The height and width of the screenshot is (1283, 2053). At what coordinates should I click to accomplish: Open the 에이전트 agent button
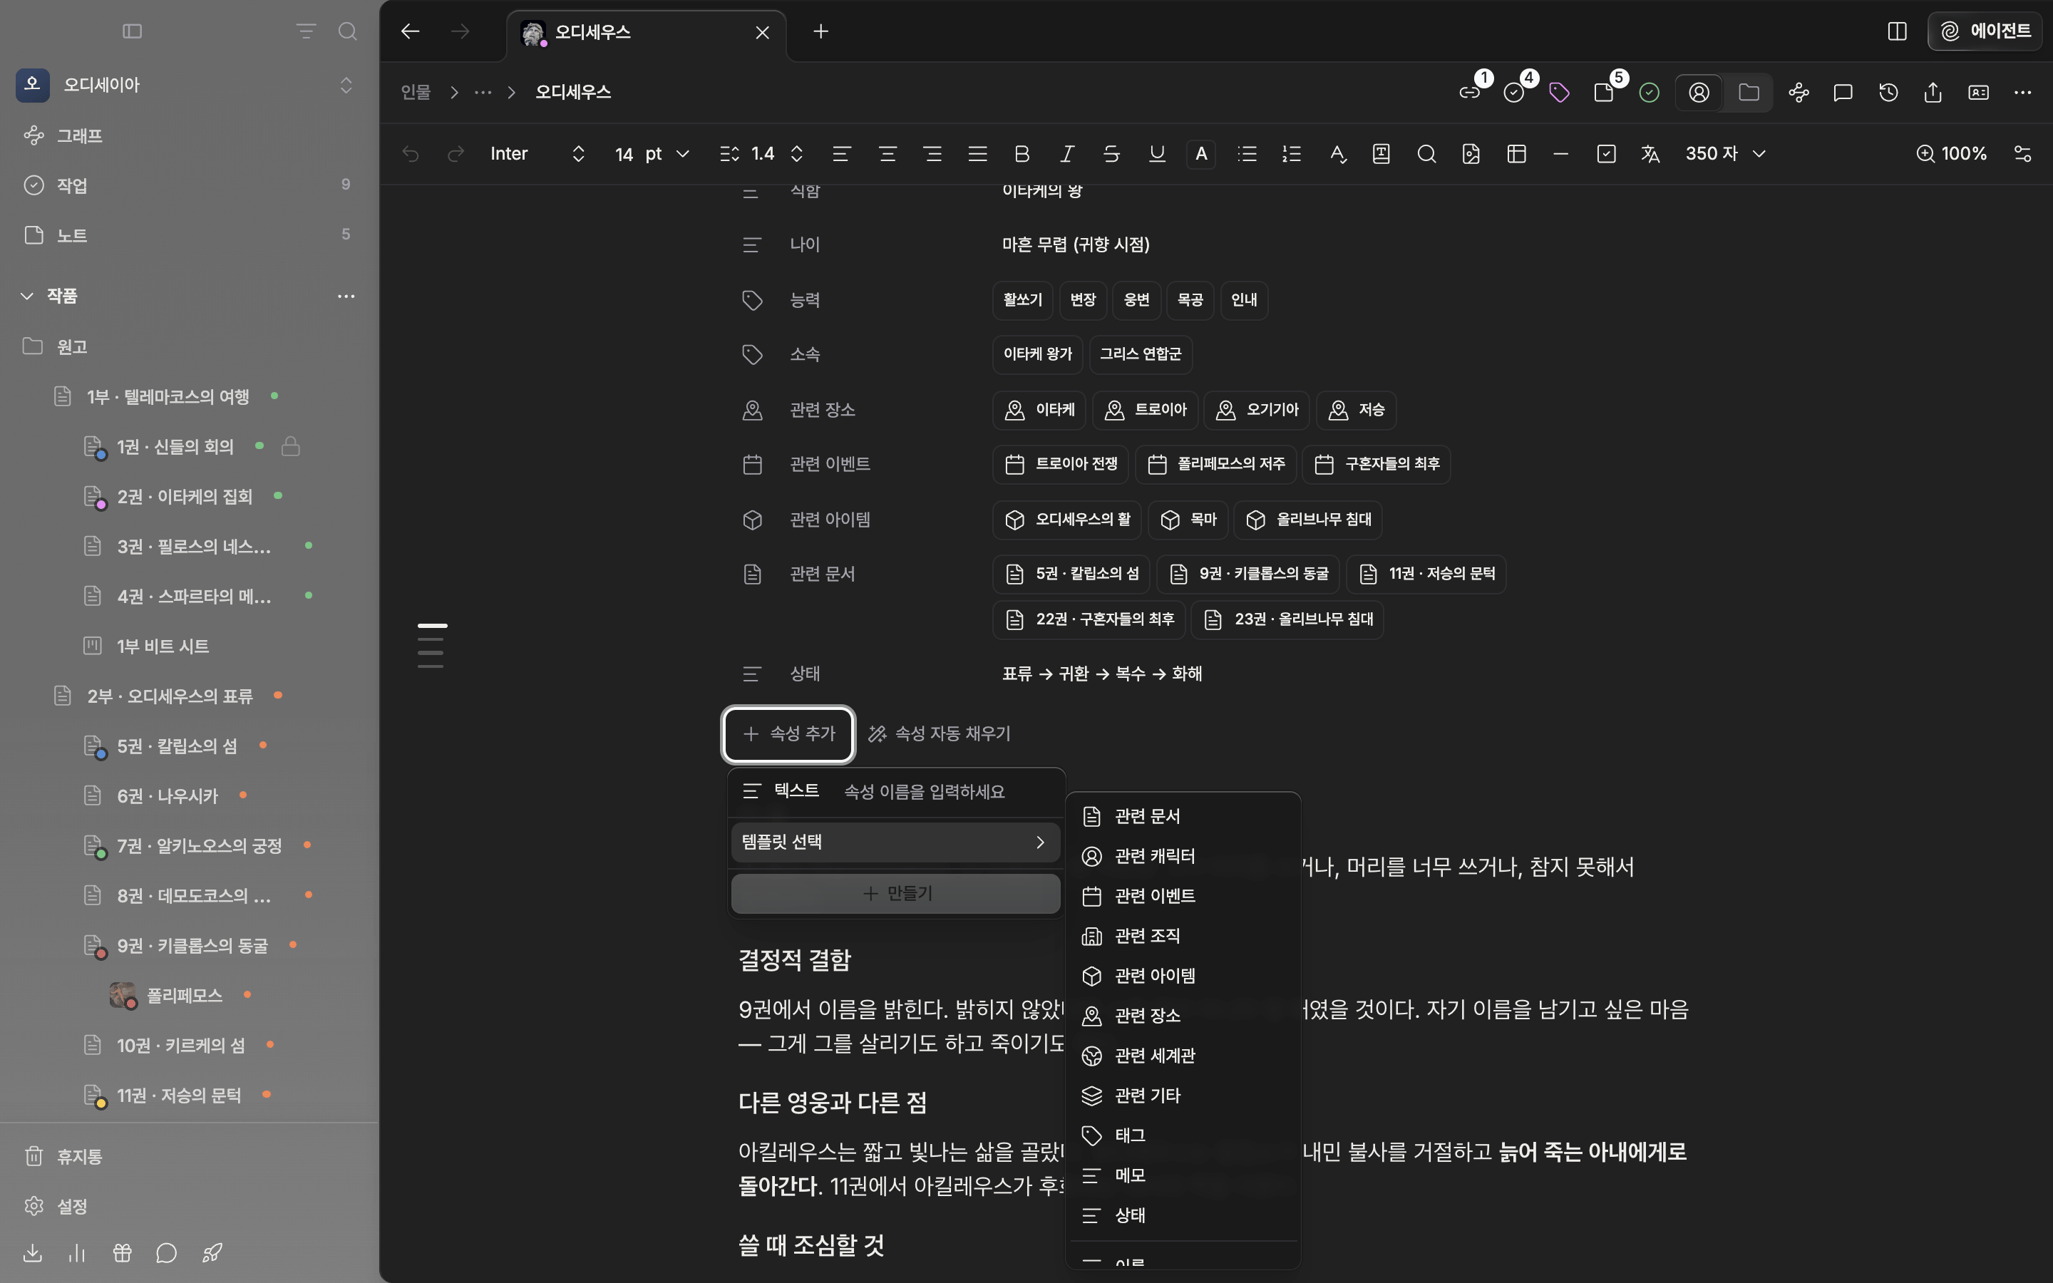click(x=1985, y=31)
